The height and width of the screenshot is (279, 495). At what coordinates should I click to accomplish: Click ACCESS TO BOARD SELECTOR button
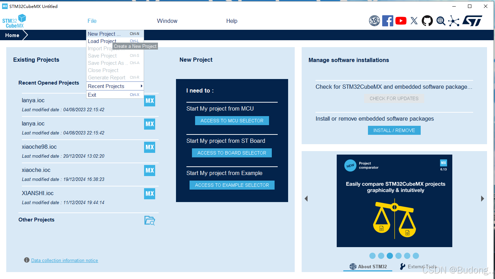coord(232,153)
